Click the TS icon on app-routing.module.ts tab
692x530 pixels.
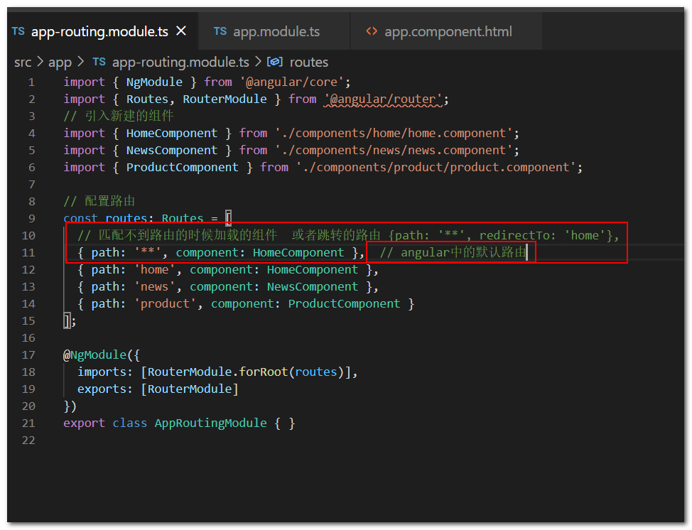[x=18, y=31]
